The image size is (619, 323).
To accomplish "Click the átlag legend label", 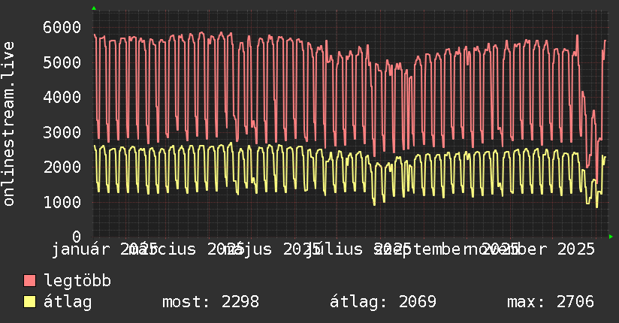I will point(68,302).
